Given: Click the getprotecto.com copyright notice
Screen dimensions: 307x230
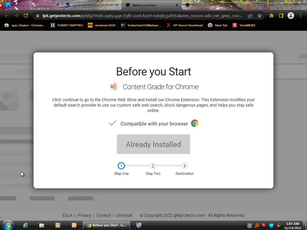Looking at the screenshot, I should tap(192, 215).
